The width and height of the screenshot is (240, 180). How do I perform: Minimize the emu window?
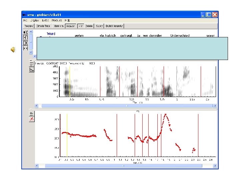(203, 15)
